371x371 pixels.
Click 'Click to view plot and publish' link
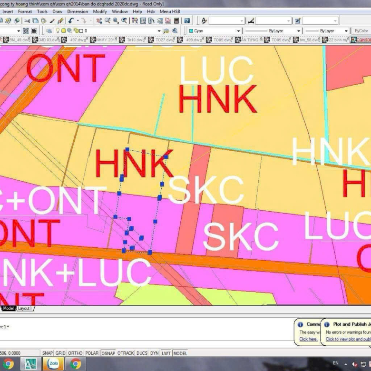click(348, 339)
